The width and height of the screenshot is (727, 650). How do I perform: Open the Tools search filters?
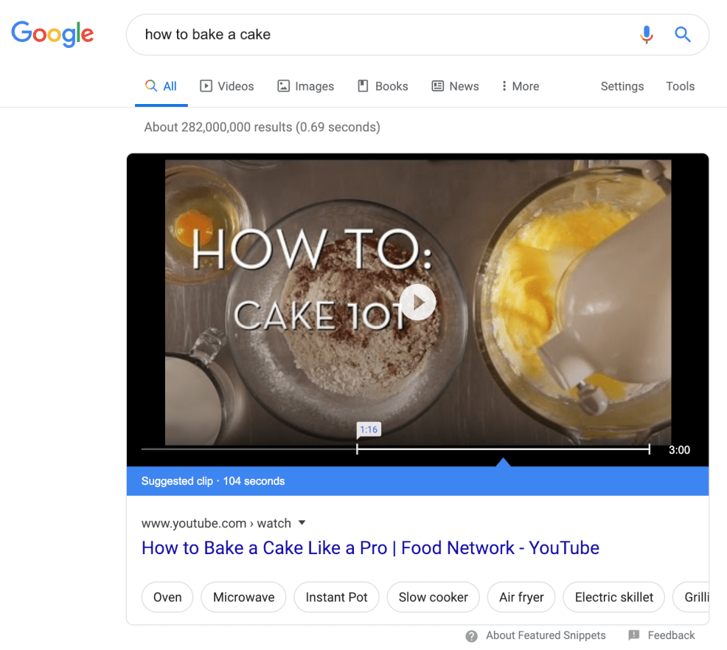(680, 86)
